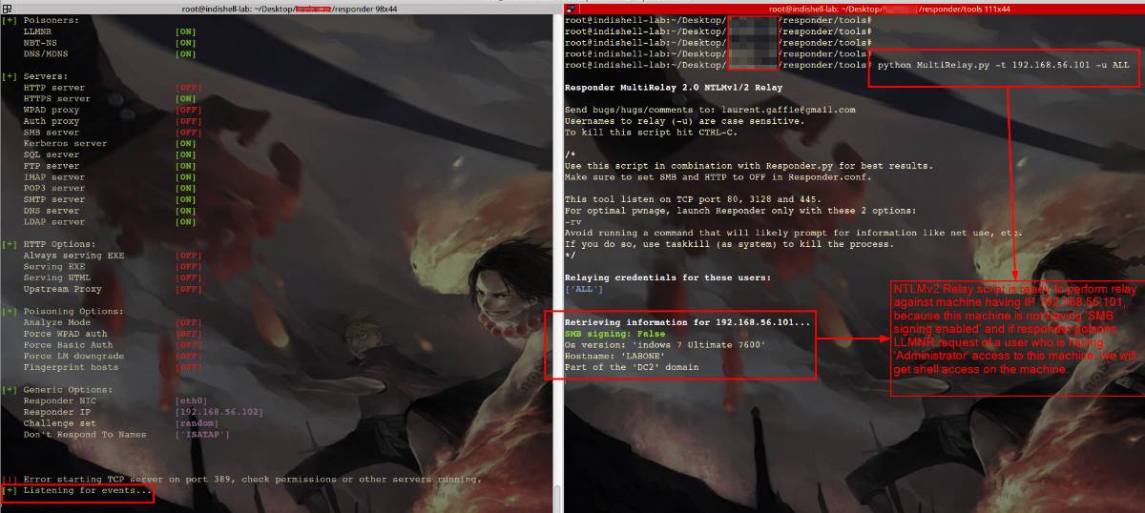Click the 'Servers:' section header
The image size is (1145, 513).
click(47, 76)
